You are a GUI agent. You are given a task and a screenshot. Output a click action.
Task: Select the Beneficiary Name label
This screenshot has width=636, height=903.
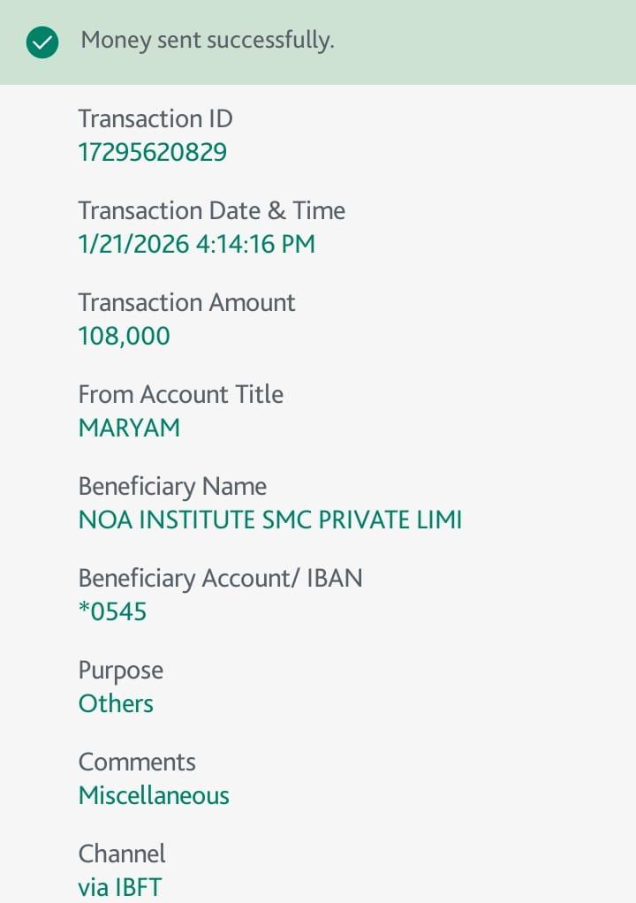tap(172, 486)
